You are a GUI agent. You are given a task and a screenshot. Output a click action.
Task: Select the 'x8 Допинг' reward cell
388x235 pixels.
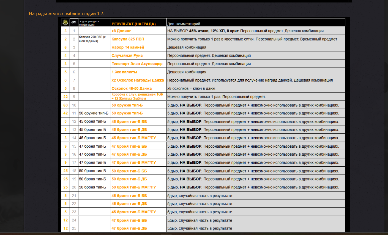tap(121, 31)
